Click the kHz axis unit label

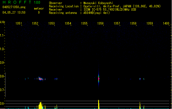(x=2, y=22)
